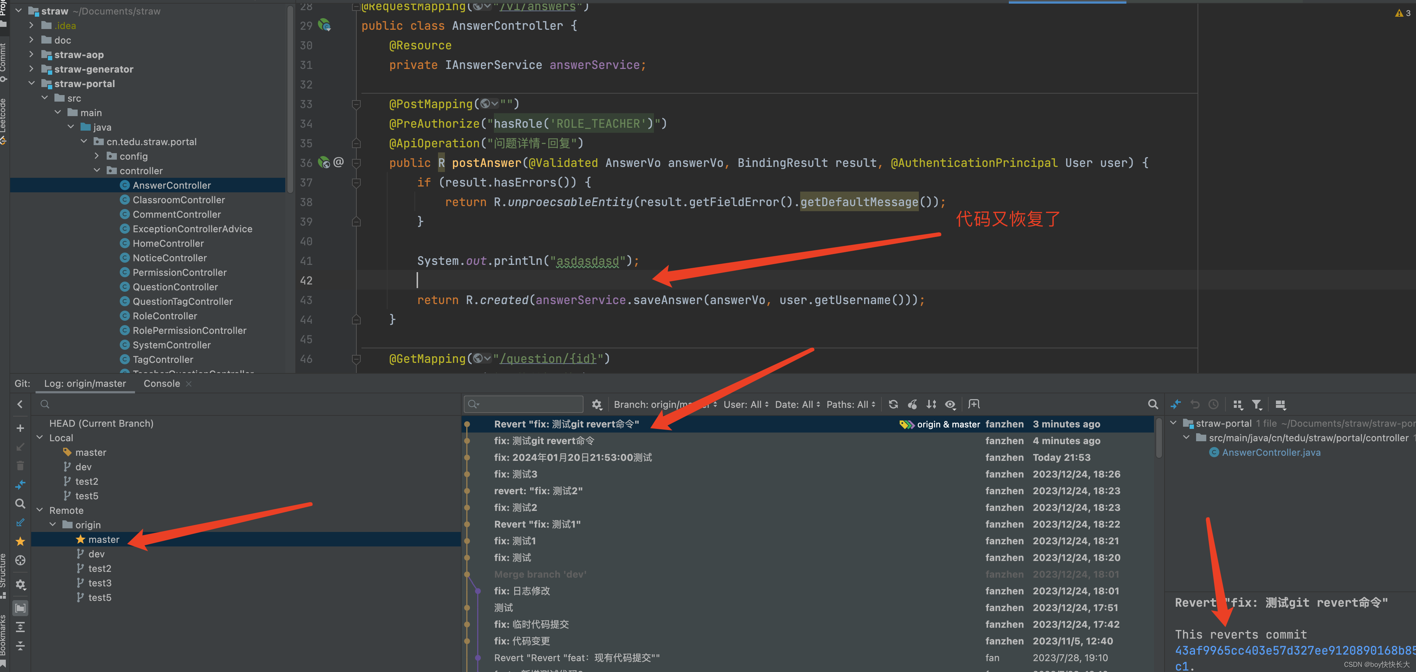Toggle the Mark as Favorite star icon
The image size is (1416, 672).
[x=20, y=541]
